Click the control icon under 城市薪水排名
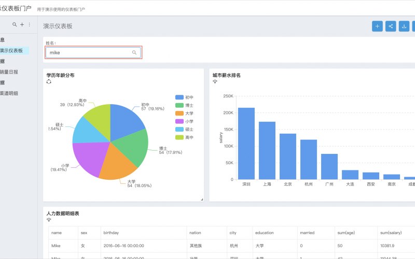 click(x=215, y=82)
